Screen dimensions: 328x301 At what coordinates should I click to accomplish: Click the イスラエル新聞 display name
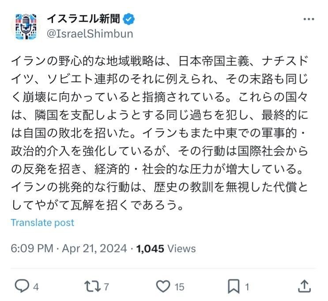(83, 19)
